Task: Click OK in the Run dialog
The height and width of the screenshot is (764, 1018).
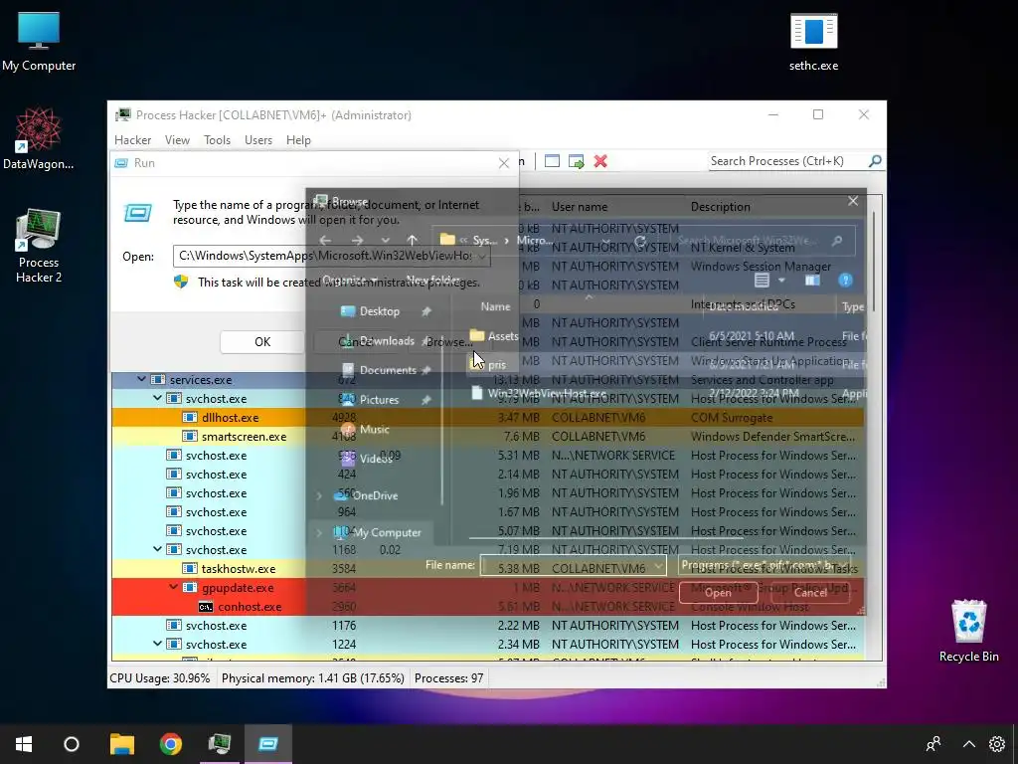Action: pyautogui.click(x=262, y=342)
